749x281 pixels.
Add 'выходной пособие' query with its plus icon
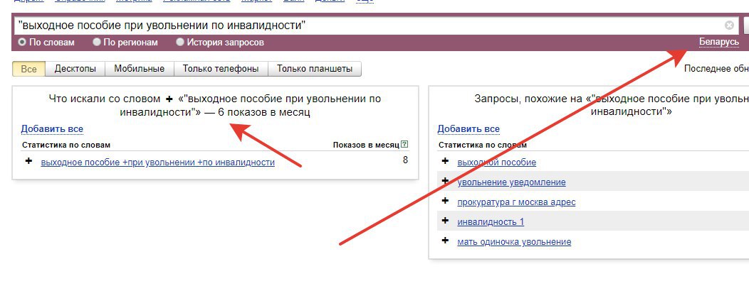click(x=445, y=161)
